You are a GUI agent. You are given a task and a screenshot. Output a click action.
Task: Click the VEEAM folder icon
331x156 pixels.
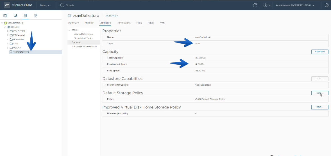click(11, 48)
